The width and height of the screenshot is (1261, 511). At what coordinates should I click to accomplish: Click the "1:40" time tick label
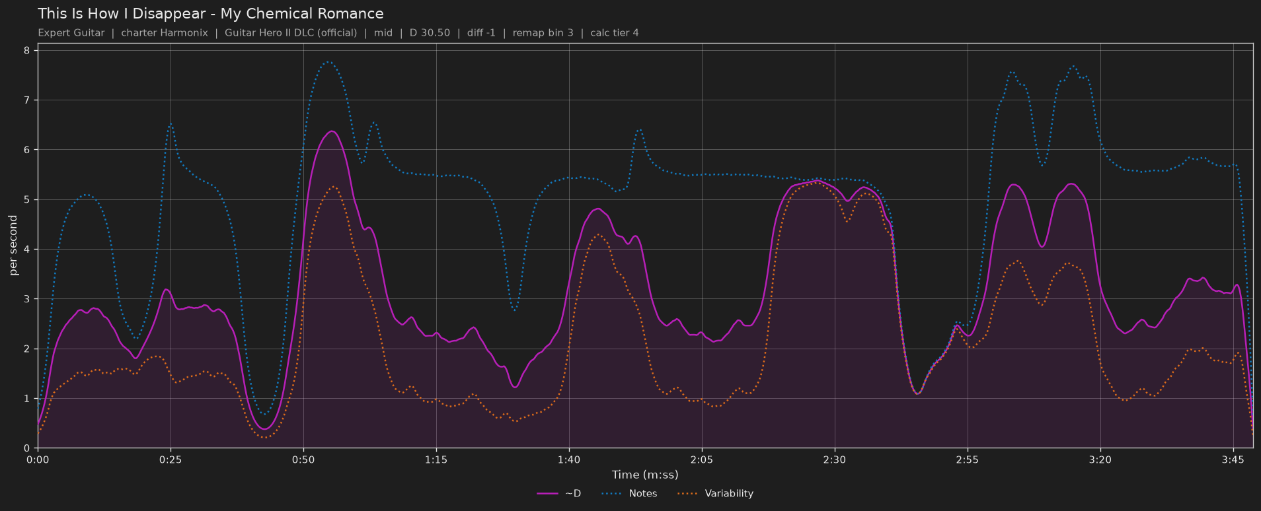[569, 460]
